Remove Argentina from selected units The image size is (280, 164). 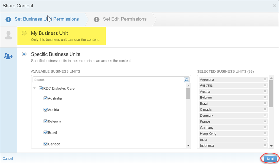point(265,79)
